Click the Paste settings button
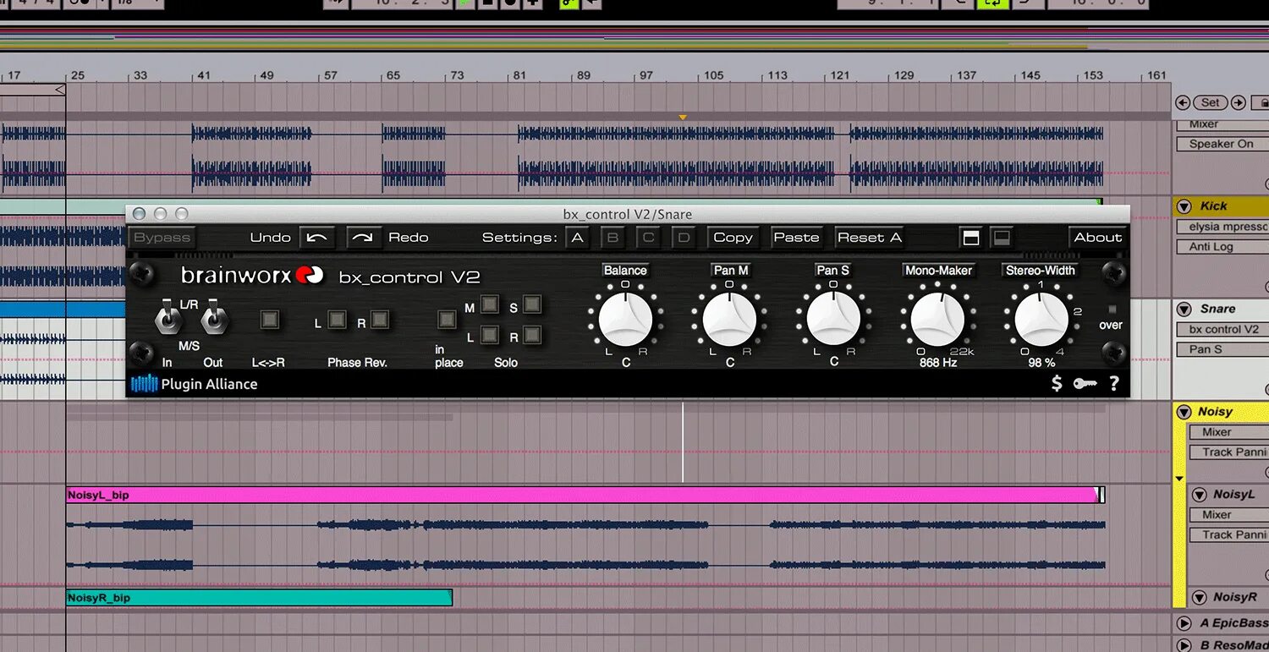The height and width of the screenshot is (652, 1269). (x=796, y=238)
